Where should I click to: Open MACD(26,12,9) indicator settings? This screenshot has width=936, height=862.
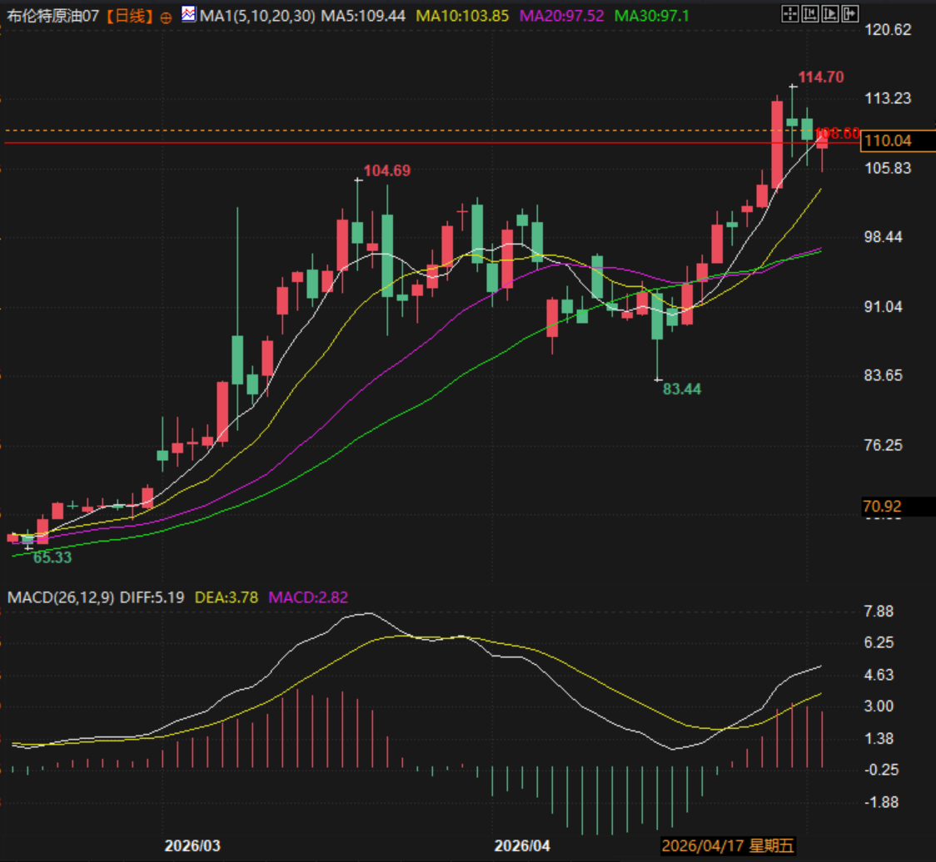(60, 597)
